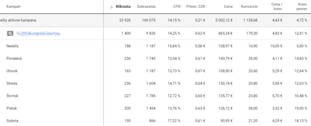311x126 pixels.
Task: Select the Nedeľa row
Action: point(155,46)
